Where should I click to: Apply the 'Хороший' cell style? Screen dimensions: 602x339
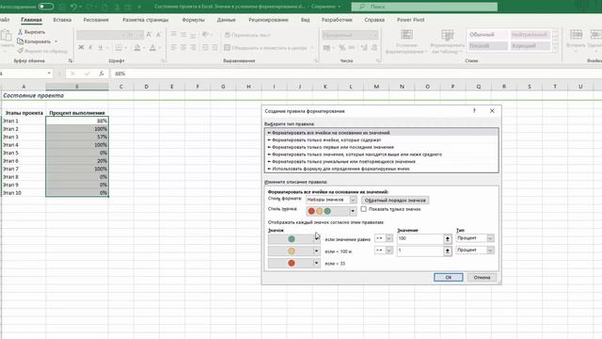[x=530, y=46]
